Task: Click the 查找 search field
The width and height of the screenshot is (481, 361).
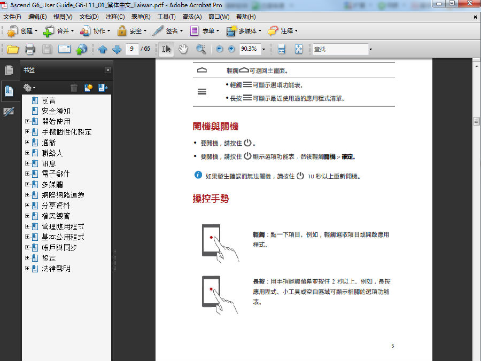Action: (x=340, y=49)
